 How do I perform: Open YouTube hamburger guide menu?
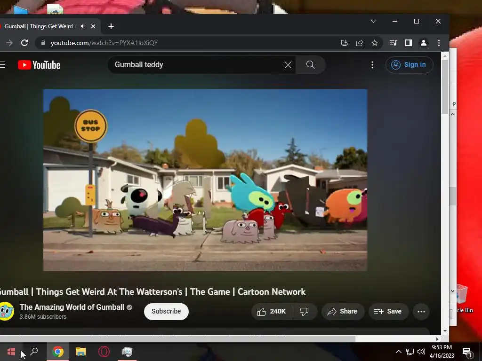pos(3,65)
